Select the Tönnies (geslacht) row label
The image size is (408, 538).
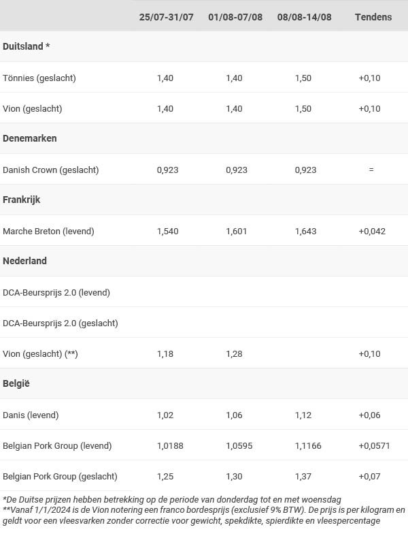coord(39,78)
